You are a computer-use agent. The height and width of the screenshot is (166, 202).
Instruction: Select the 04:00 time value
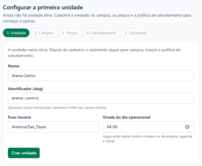(x=112, y=127)
